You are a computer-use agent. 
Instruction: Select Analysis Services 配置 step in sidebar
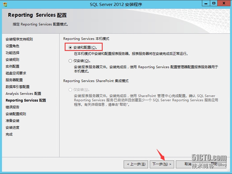click(x=23, y=94)
